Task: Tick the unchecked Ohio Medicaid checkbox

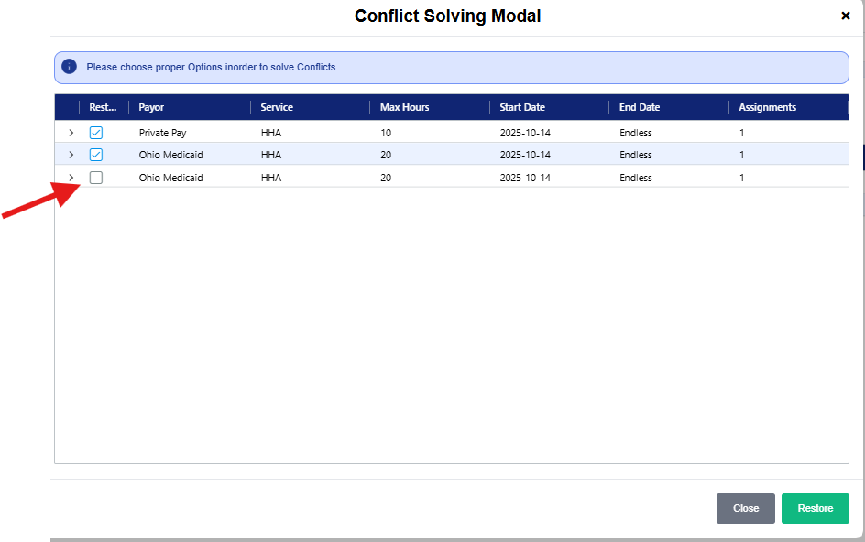Action: (x=96, y=178)
